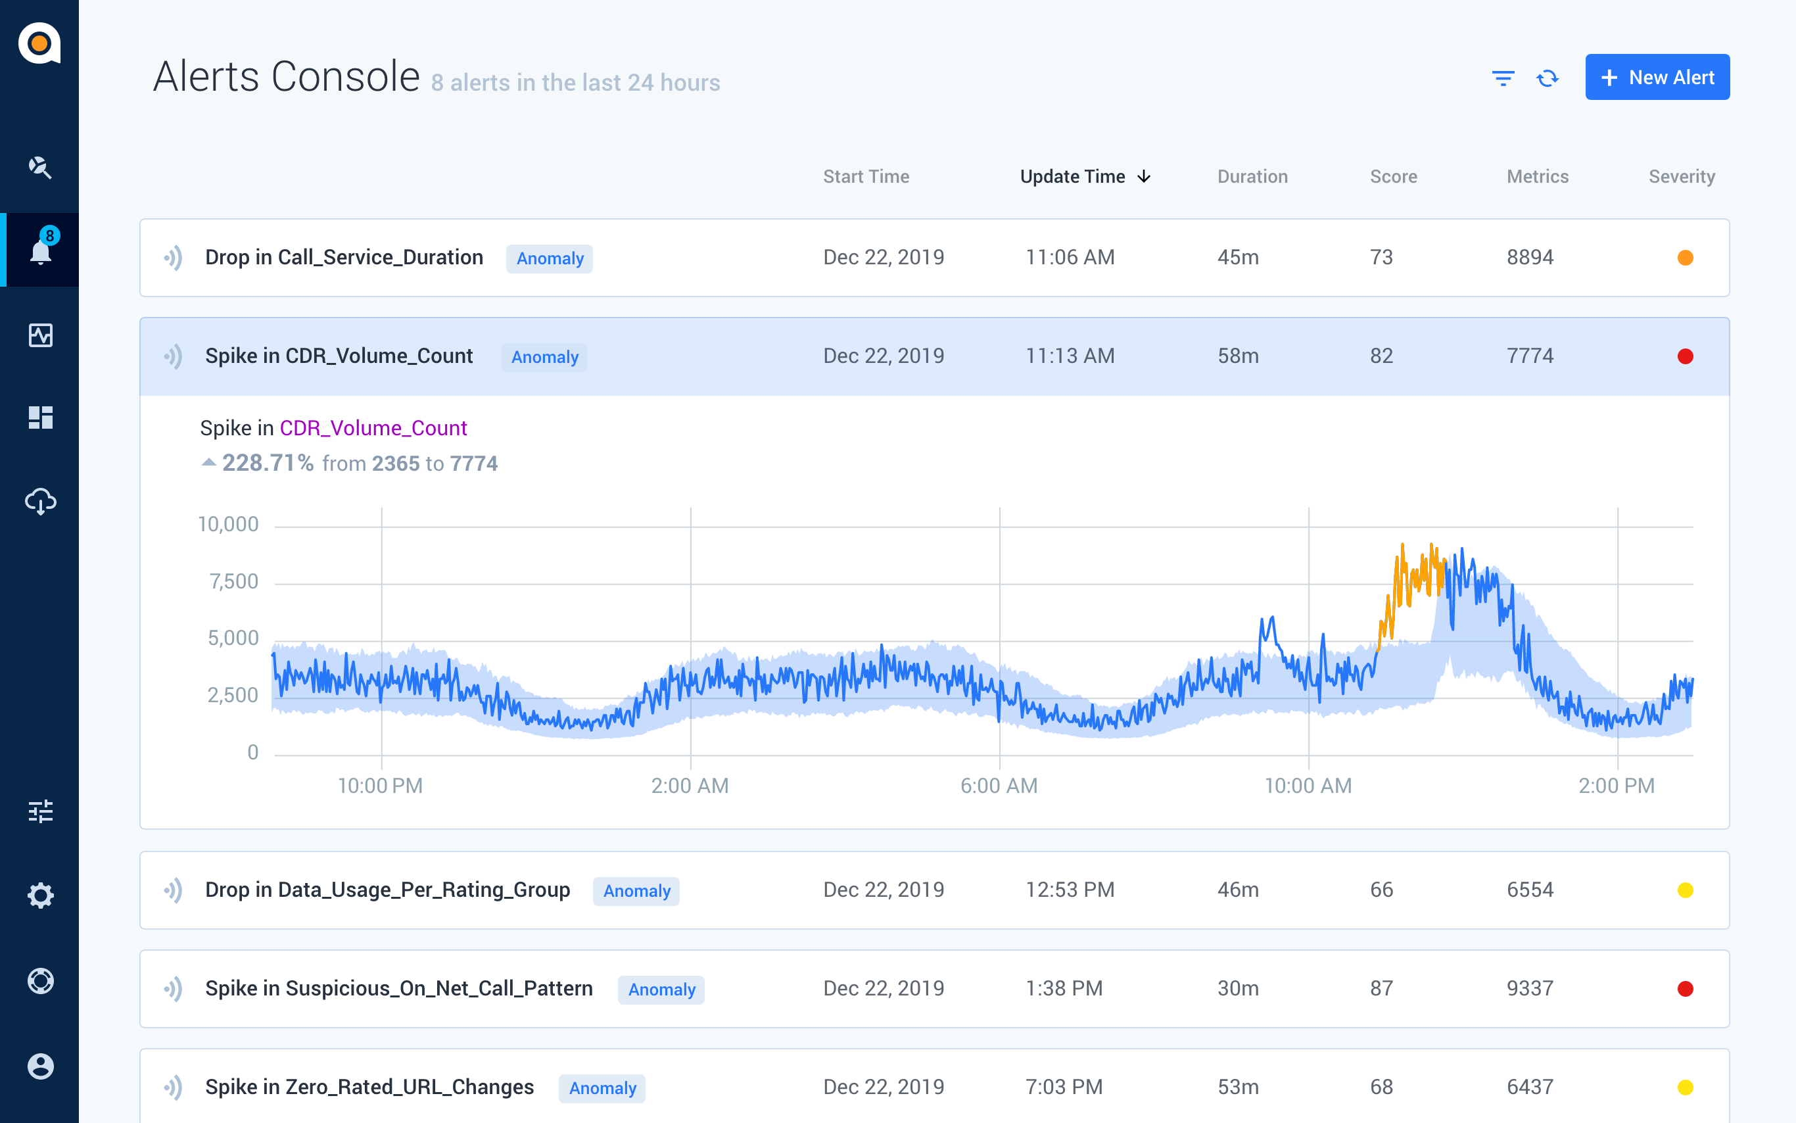Collapse the Spike in CDR_Volume_Count alert row
Image resolution: width=1796 pixels, height=1123 pixels.
(934, 356)
